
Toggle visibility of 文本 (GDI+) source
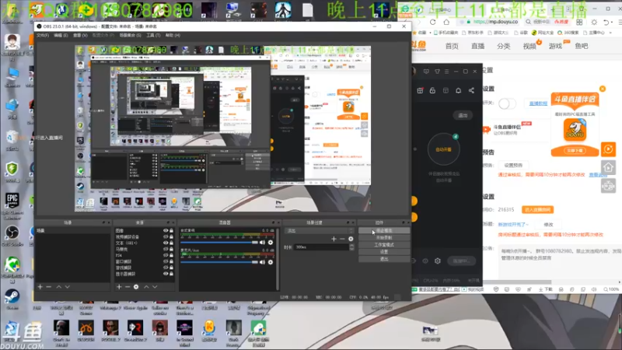coord(166,243)
